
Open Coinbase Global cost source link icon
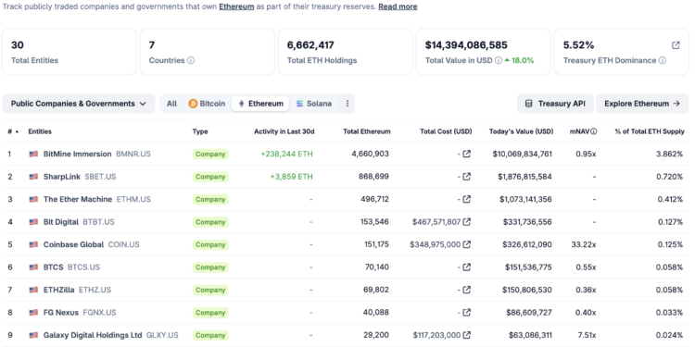click(x=466, y=244)
